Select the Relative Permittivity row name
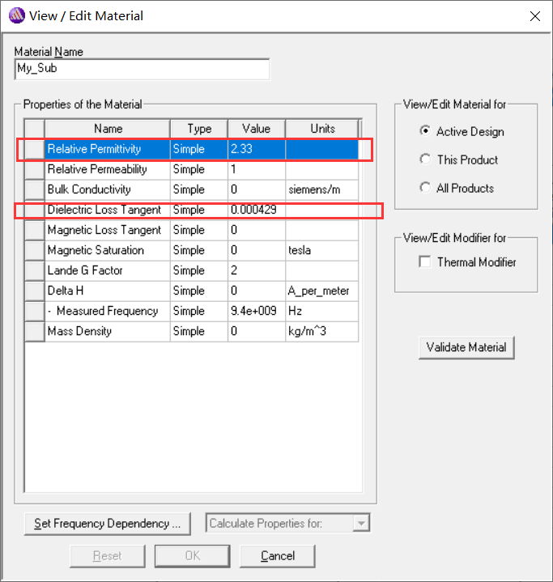This screenshot has width=553, height=582. pos(108,149)
